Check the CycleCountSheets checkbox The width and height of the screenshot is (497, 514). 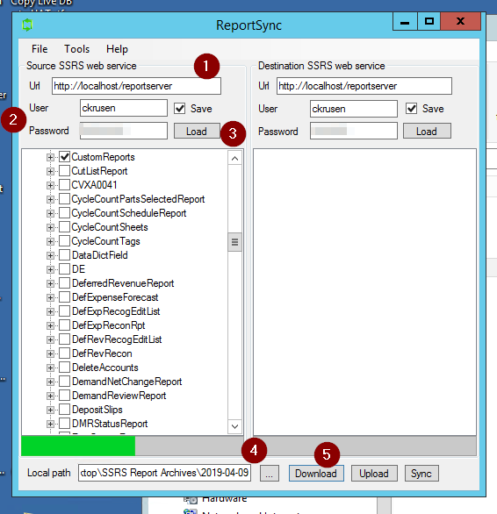64,227
